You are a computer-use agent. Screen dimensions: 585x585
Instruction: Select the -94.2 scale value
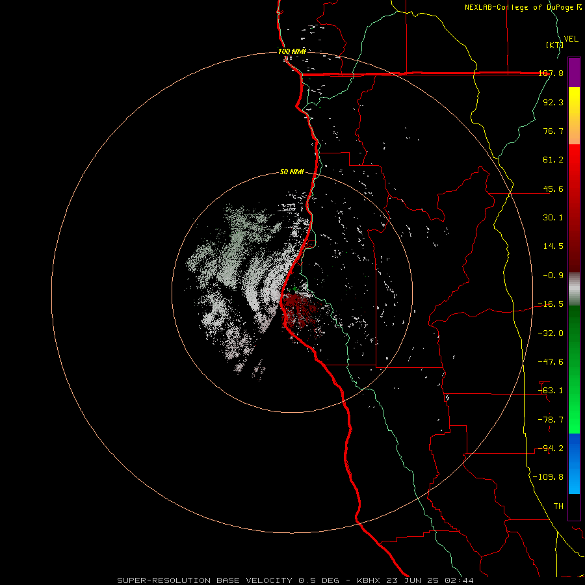pyautogui.click(x=551, y=448)
